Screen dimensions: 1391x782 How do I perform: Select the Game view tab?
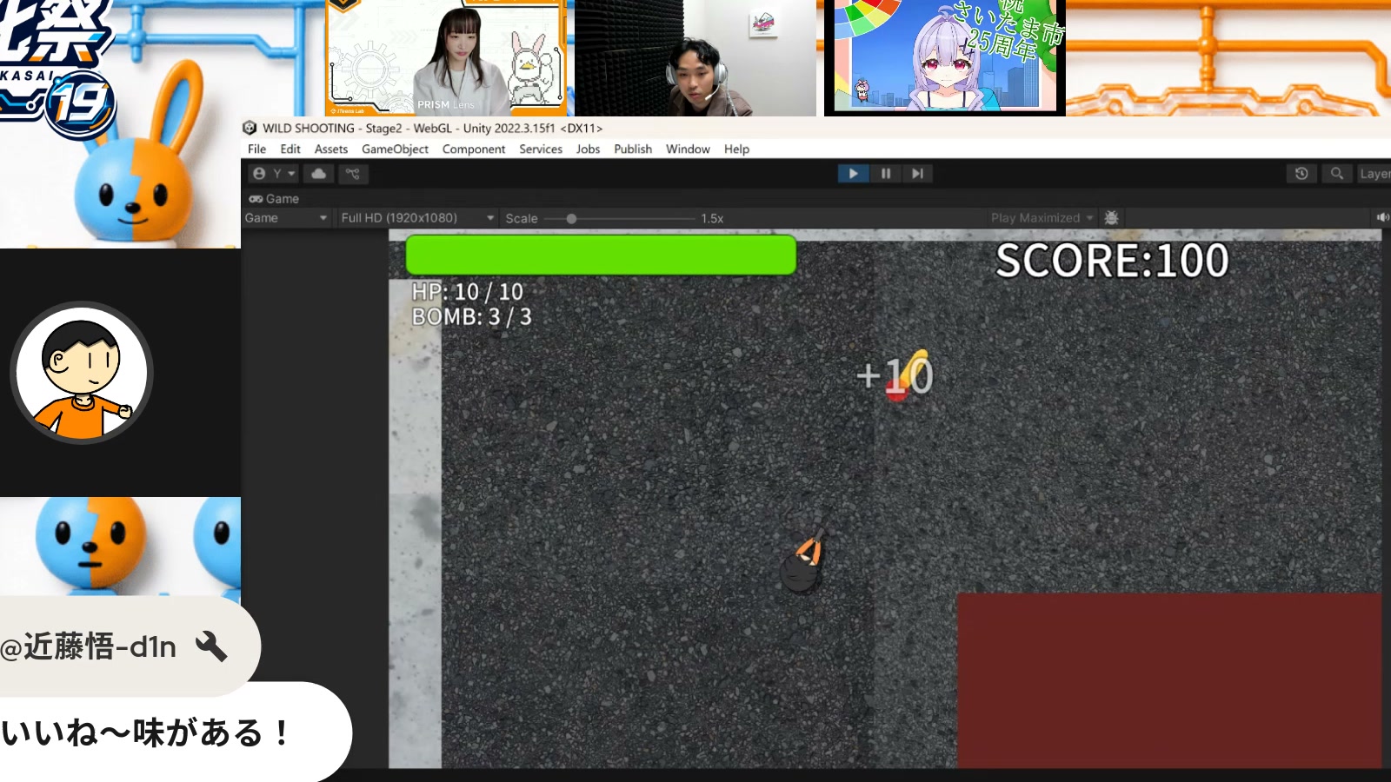(274, 199)
